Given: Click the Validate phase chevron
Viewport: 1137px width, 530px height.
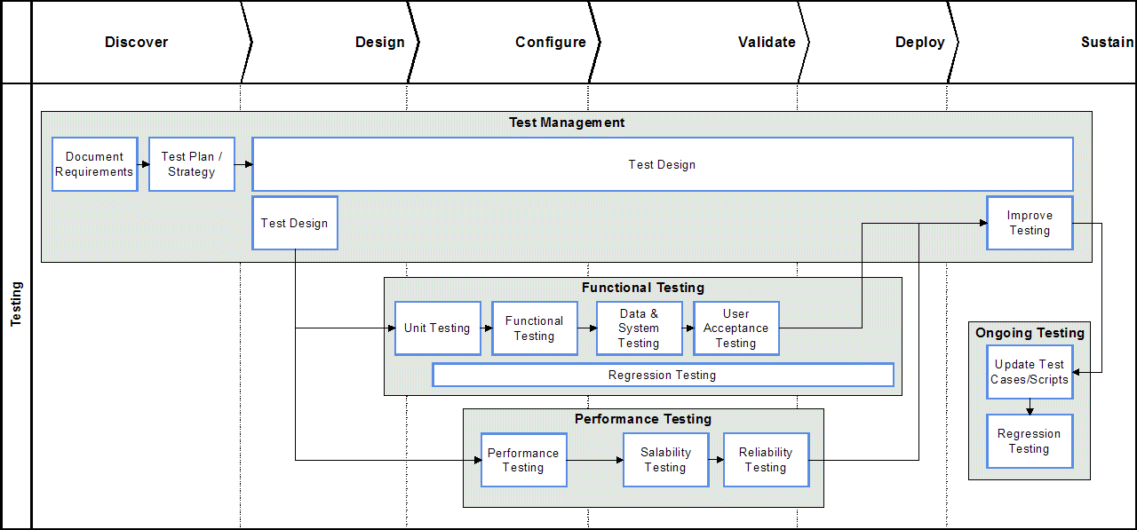Looking at the screenshot, I should [x=766, y=42].
